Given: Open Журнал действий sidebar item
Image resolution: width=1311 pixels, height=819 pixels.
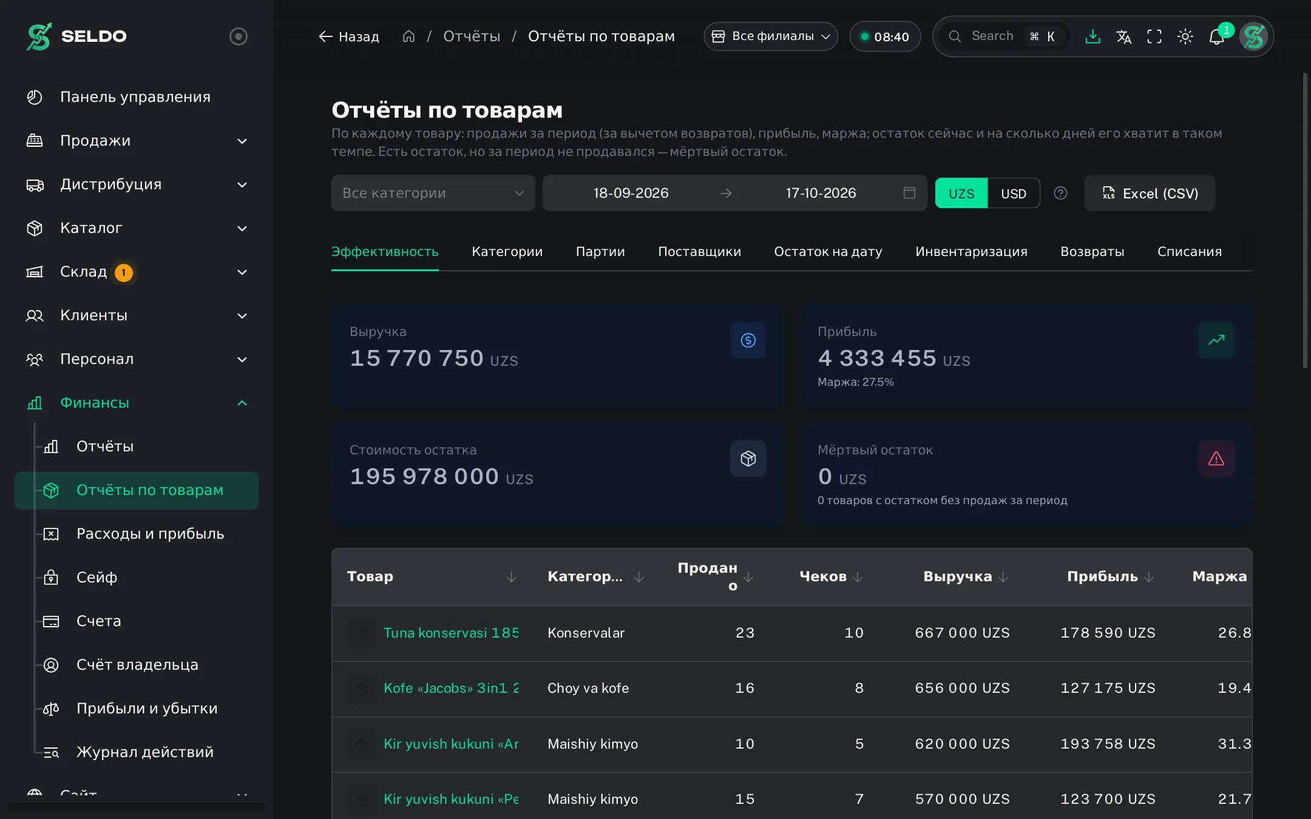Looking at the screenshot, I should point(137,752).
